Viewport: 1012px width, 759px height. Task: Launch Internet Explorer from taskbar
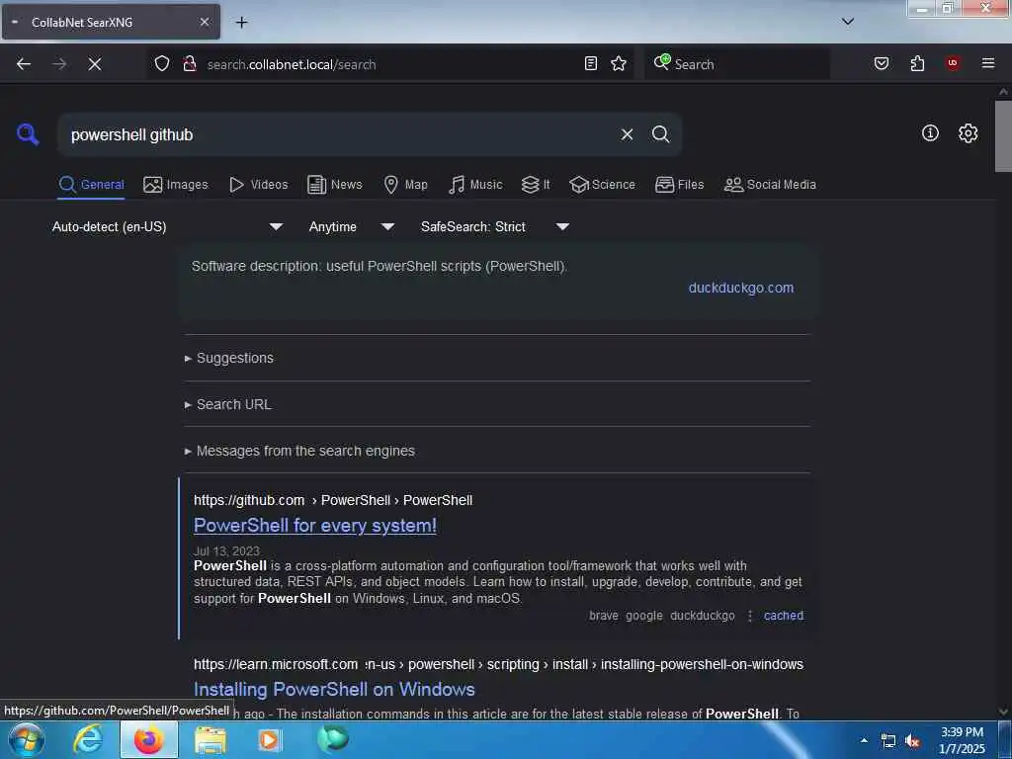click(88, 739)
